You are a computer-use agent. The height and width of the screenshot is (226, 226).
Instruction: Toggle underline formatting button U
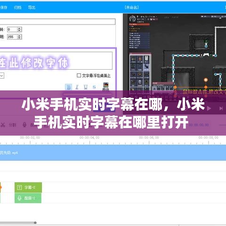86,87
